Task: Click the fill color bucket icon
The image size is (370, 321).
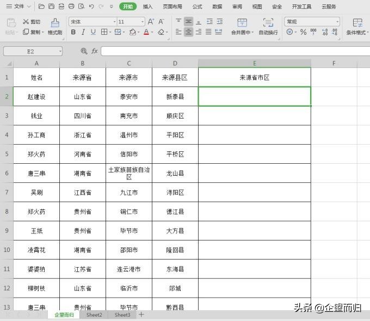Action: point(133,32)
